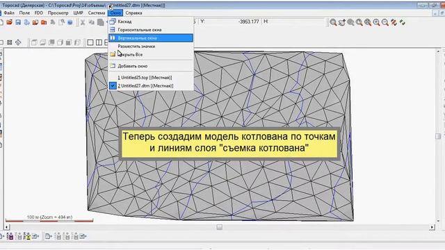Click the two-pane split layout icon
Viewport: 445px width, 250px height.
click(x=99, y=42)
